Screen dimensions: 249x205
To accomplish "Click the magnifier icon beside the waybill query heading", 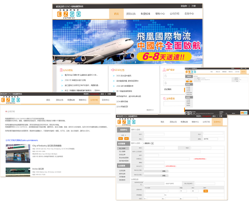I will [x=165, y=99].
